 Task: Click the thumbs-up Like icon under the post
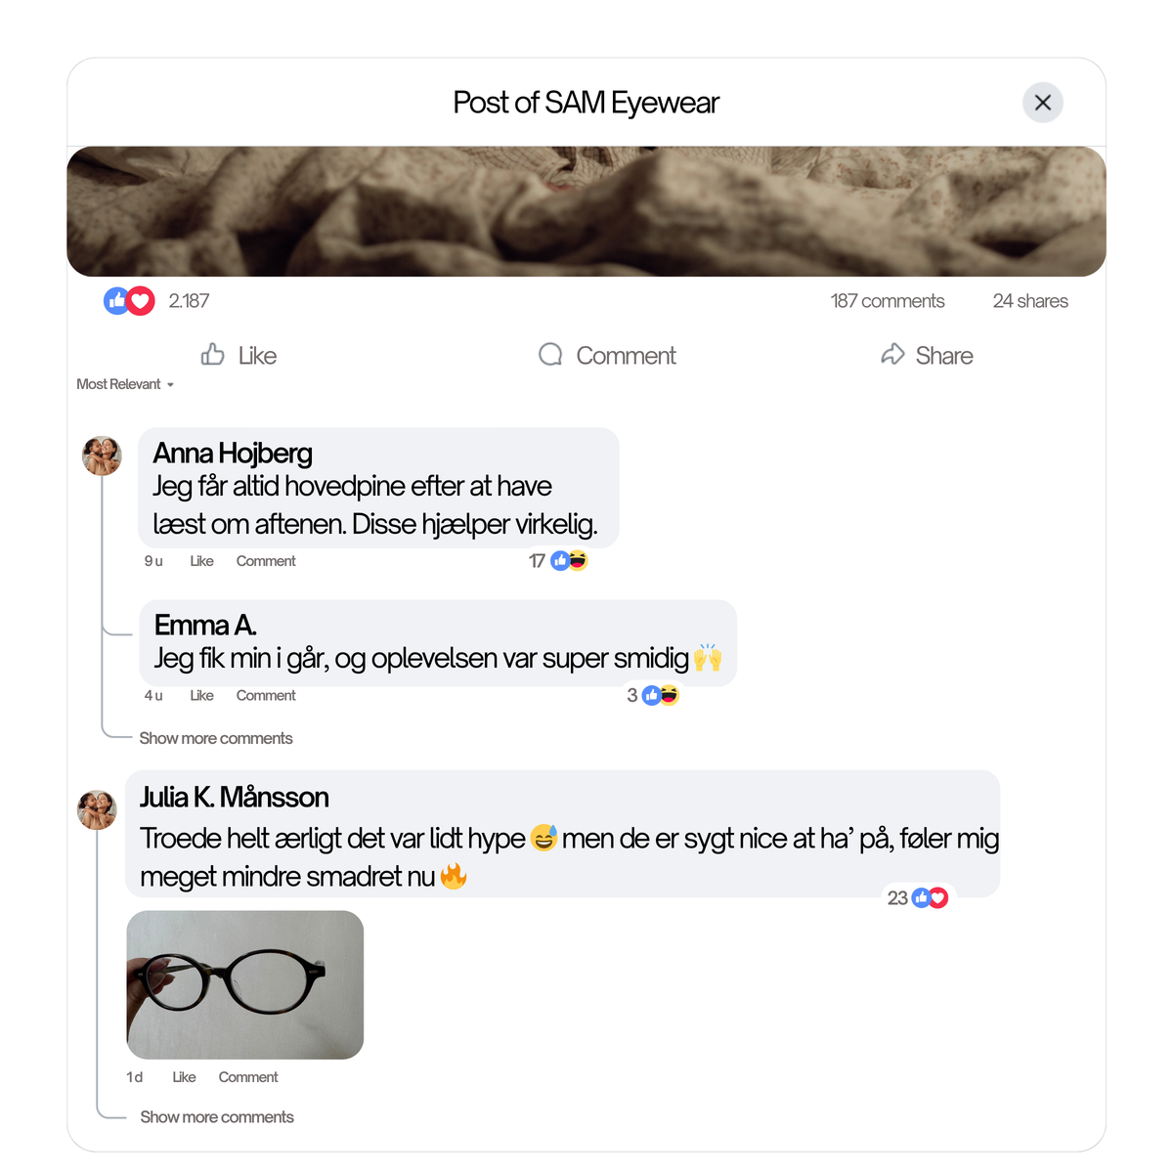coord(213,355)
